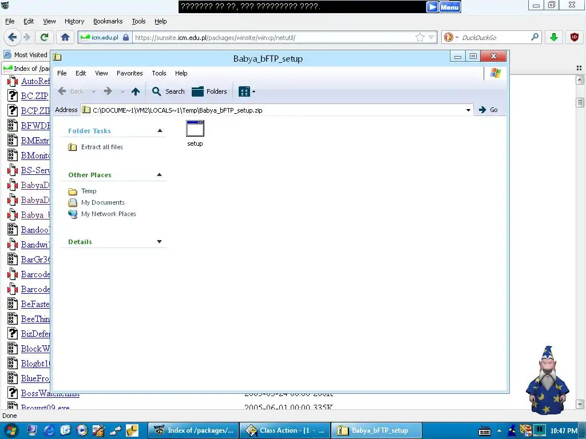Screen dimensions: 586x439
Task: Open the browser History menu
Action: [x=74, y=21]
